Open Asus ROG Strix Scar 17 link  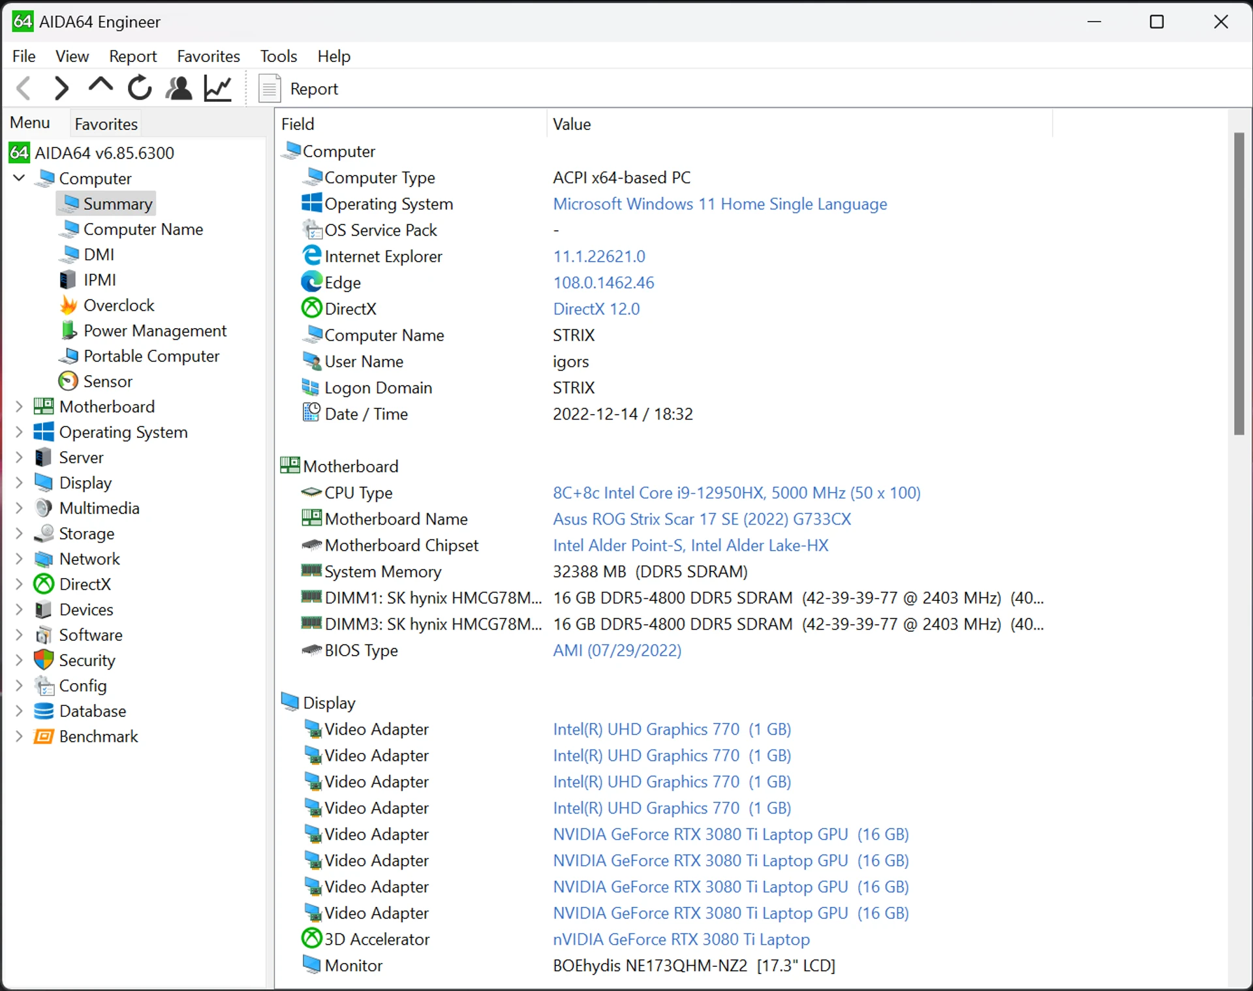tap(702, 519)
